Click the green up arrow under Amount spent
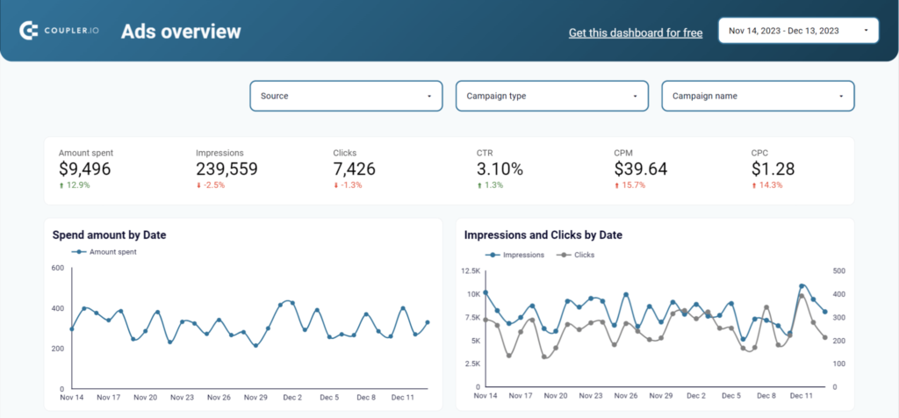Screen dimensions: 899x418 (61, 185)
